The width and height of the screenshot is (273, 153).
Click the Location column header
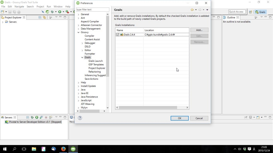[x=166, y=30]
